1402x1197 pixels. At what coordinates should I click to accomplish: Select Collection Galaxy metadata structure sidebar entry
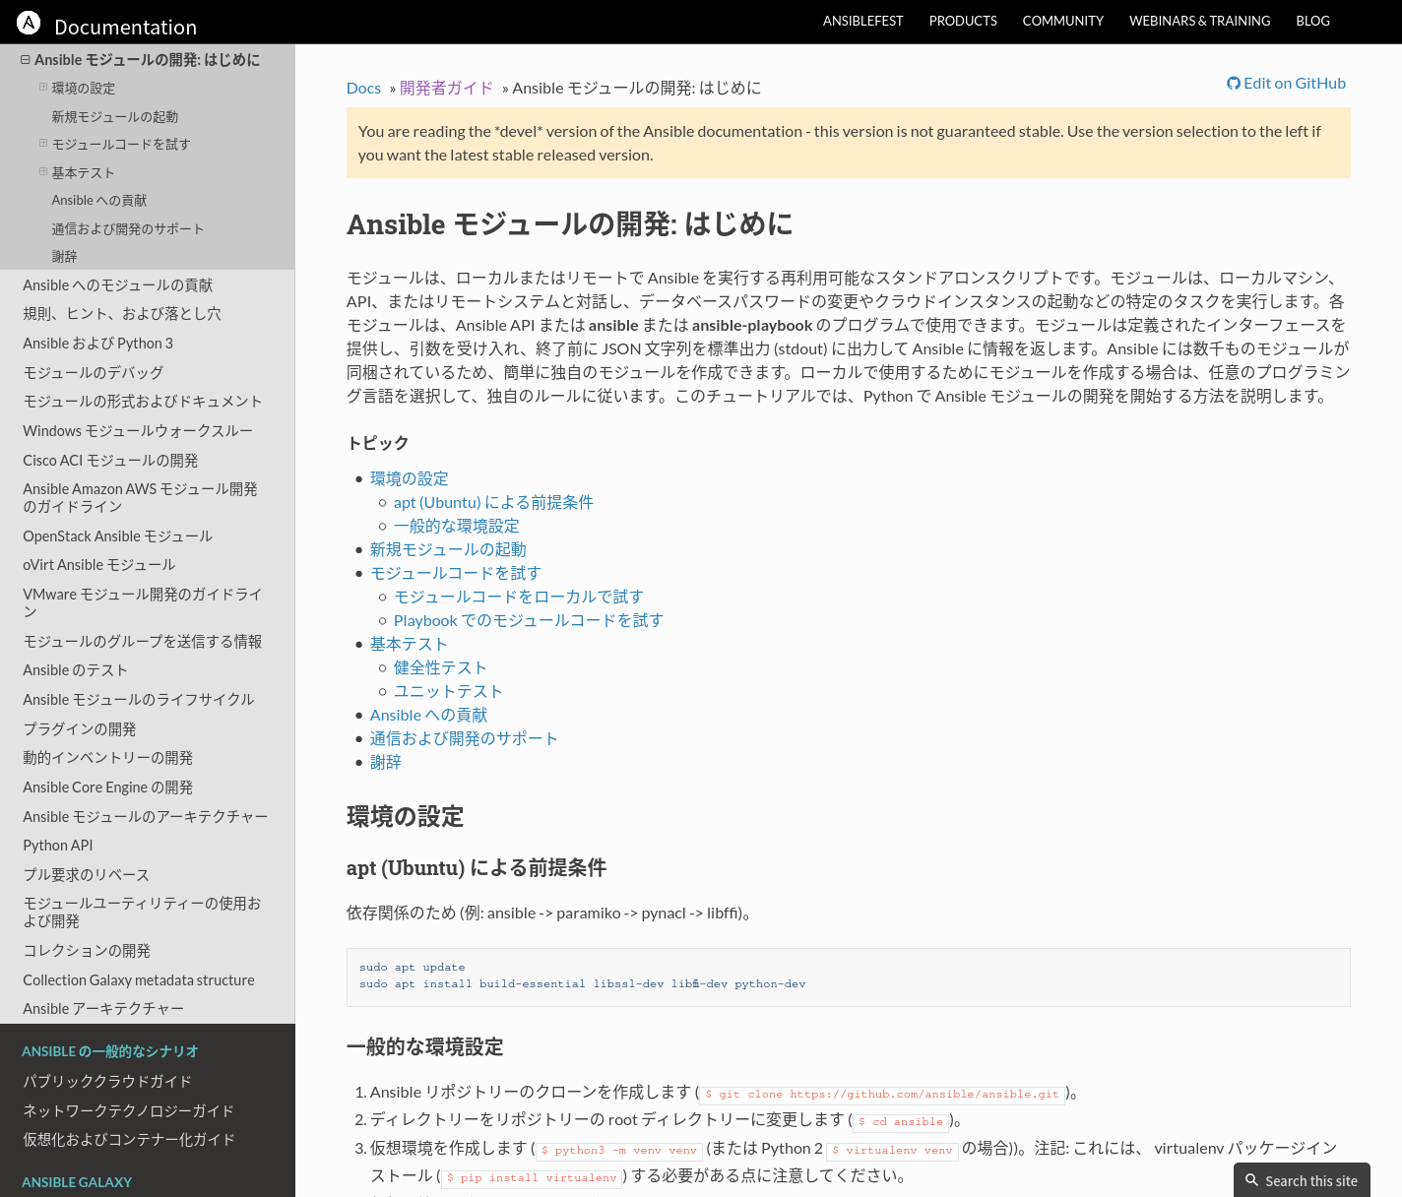click(x=139, y=980)
